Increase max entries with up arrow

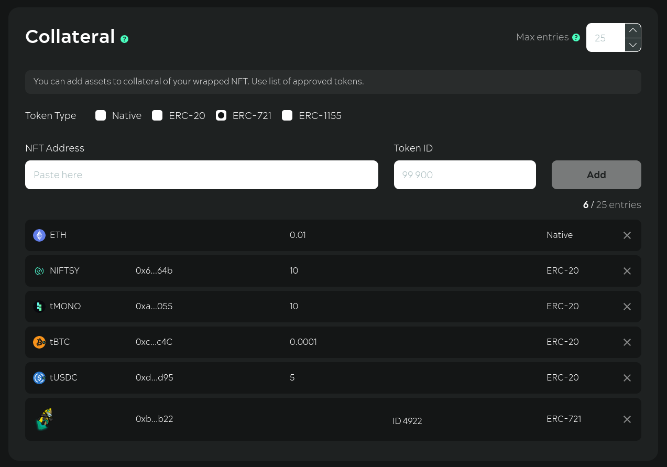[x=633, y=30]
